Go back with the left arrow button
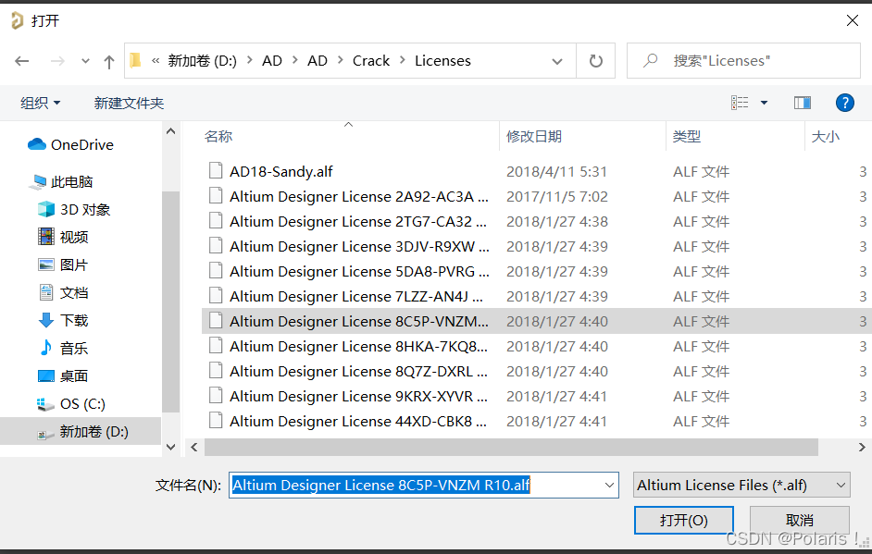The image size is (872, 554). (21, 60)
